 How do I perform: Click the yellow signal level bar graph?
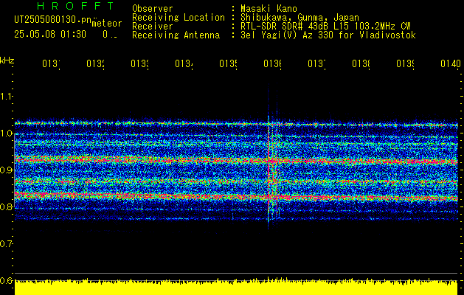coord(236,288)
